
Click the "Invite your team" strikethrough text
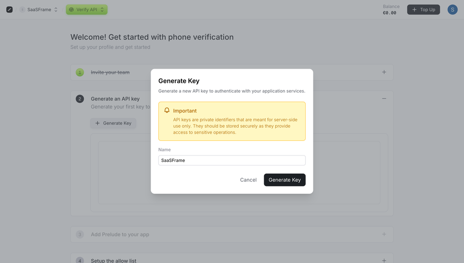[x=110, y=72]
